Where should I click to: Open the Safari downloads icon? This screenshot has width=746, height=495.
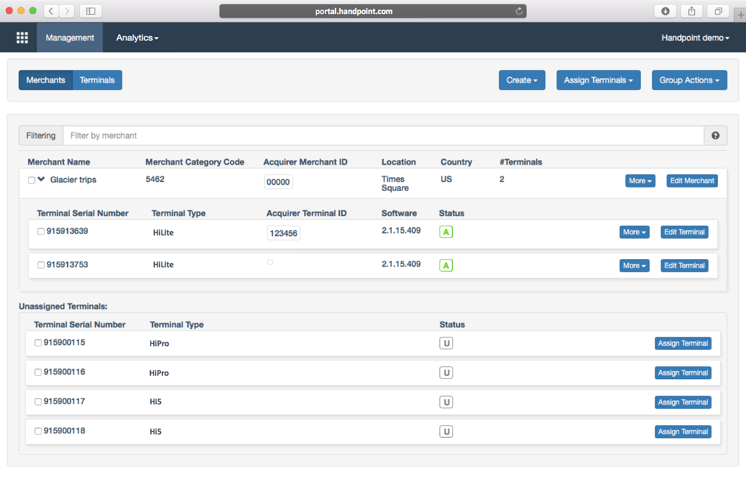[665, 11]
